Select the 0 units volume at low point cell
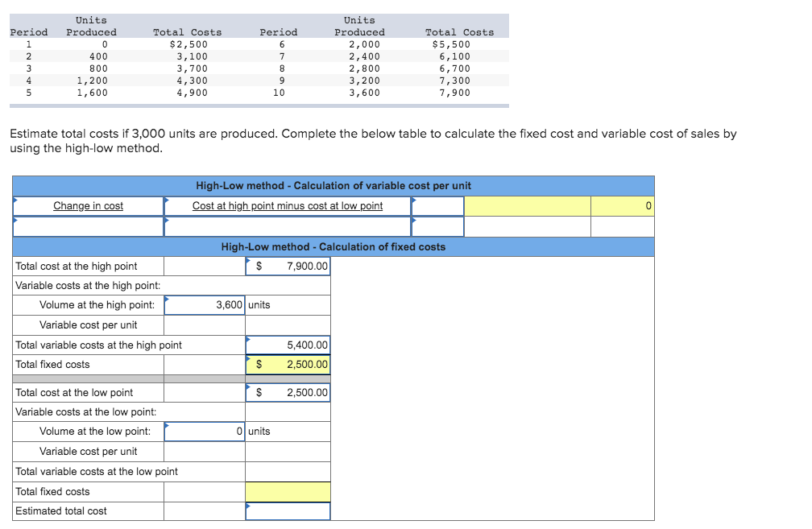 click(x=204, y=431)
